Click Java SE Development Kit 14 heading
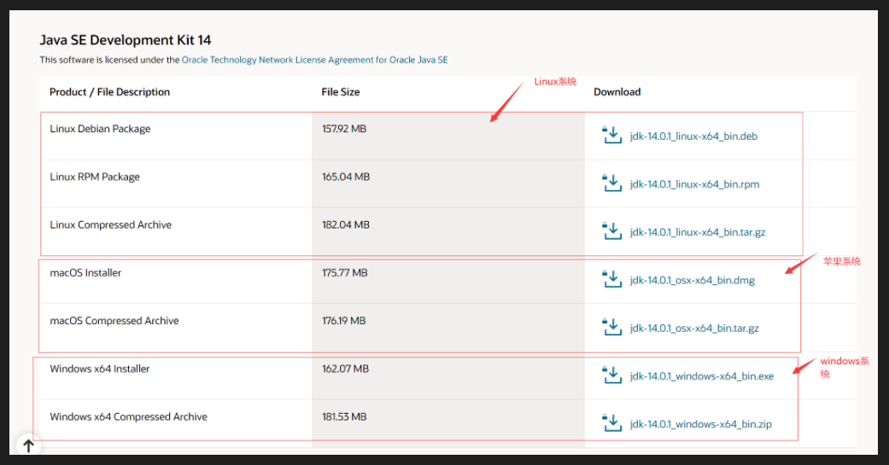Viewport: 889px width, 465px height. (x=126, y=40)
